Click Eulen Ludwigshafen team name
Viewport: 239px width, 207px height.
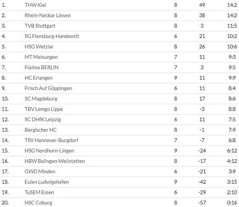coord(46,182)
